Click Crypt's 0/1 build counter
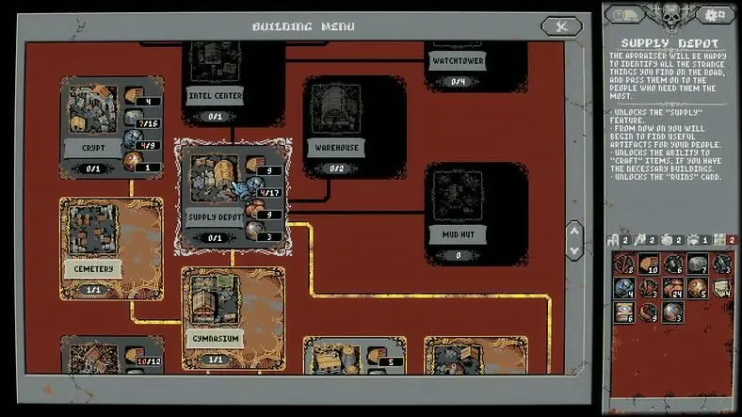Screen dimensions: 742x417 click(93, 168)
